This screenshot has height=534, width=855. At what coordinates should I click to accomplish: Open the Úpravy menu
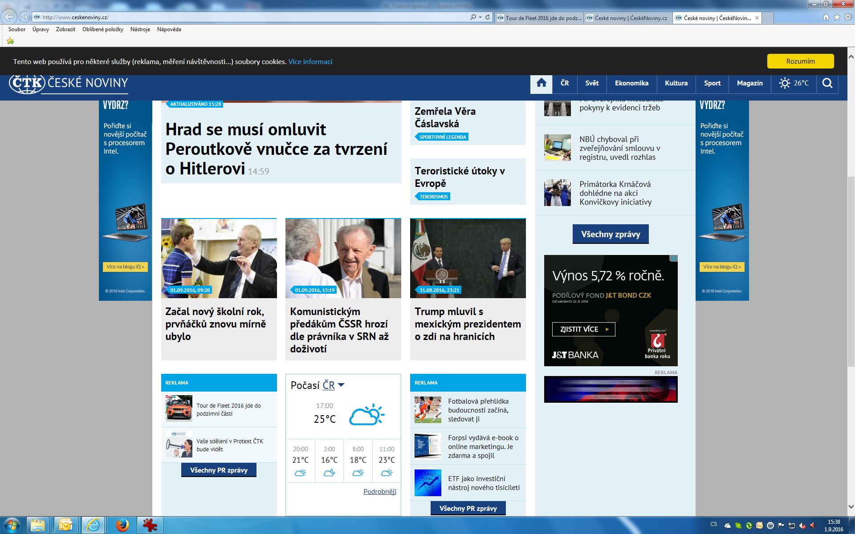41,29
